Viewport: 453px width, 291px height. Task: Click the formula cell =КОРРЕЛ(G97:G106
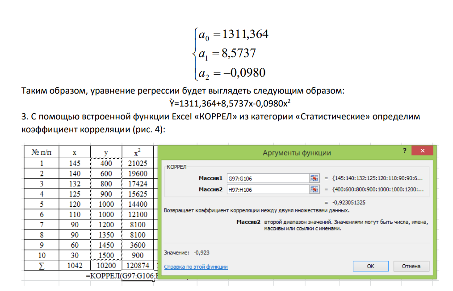pyautogui.click(x=122, y=276)
